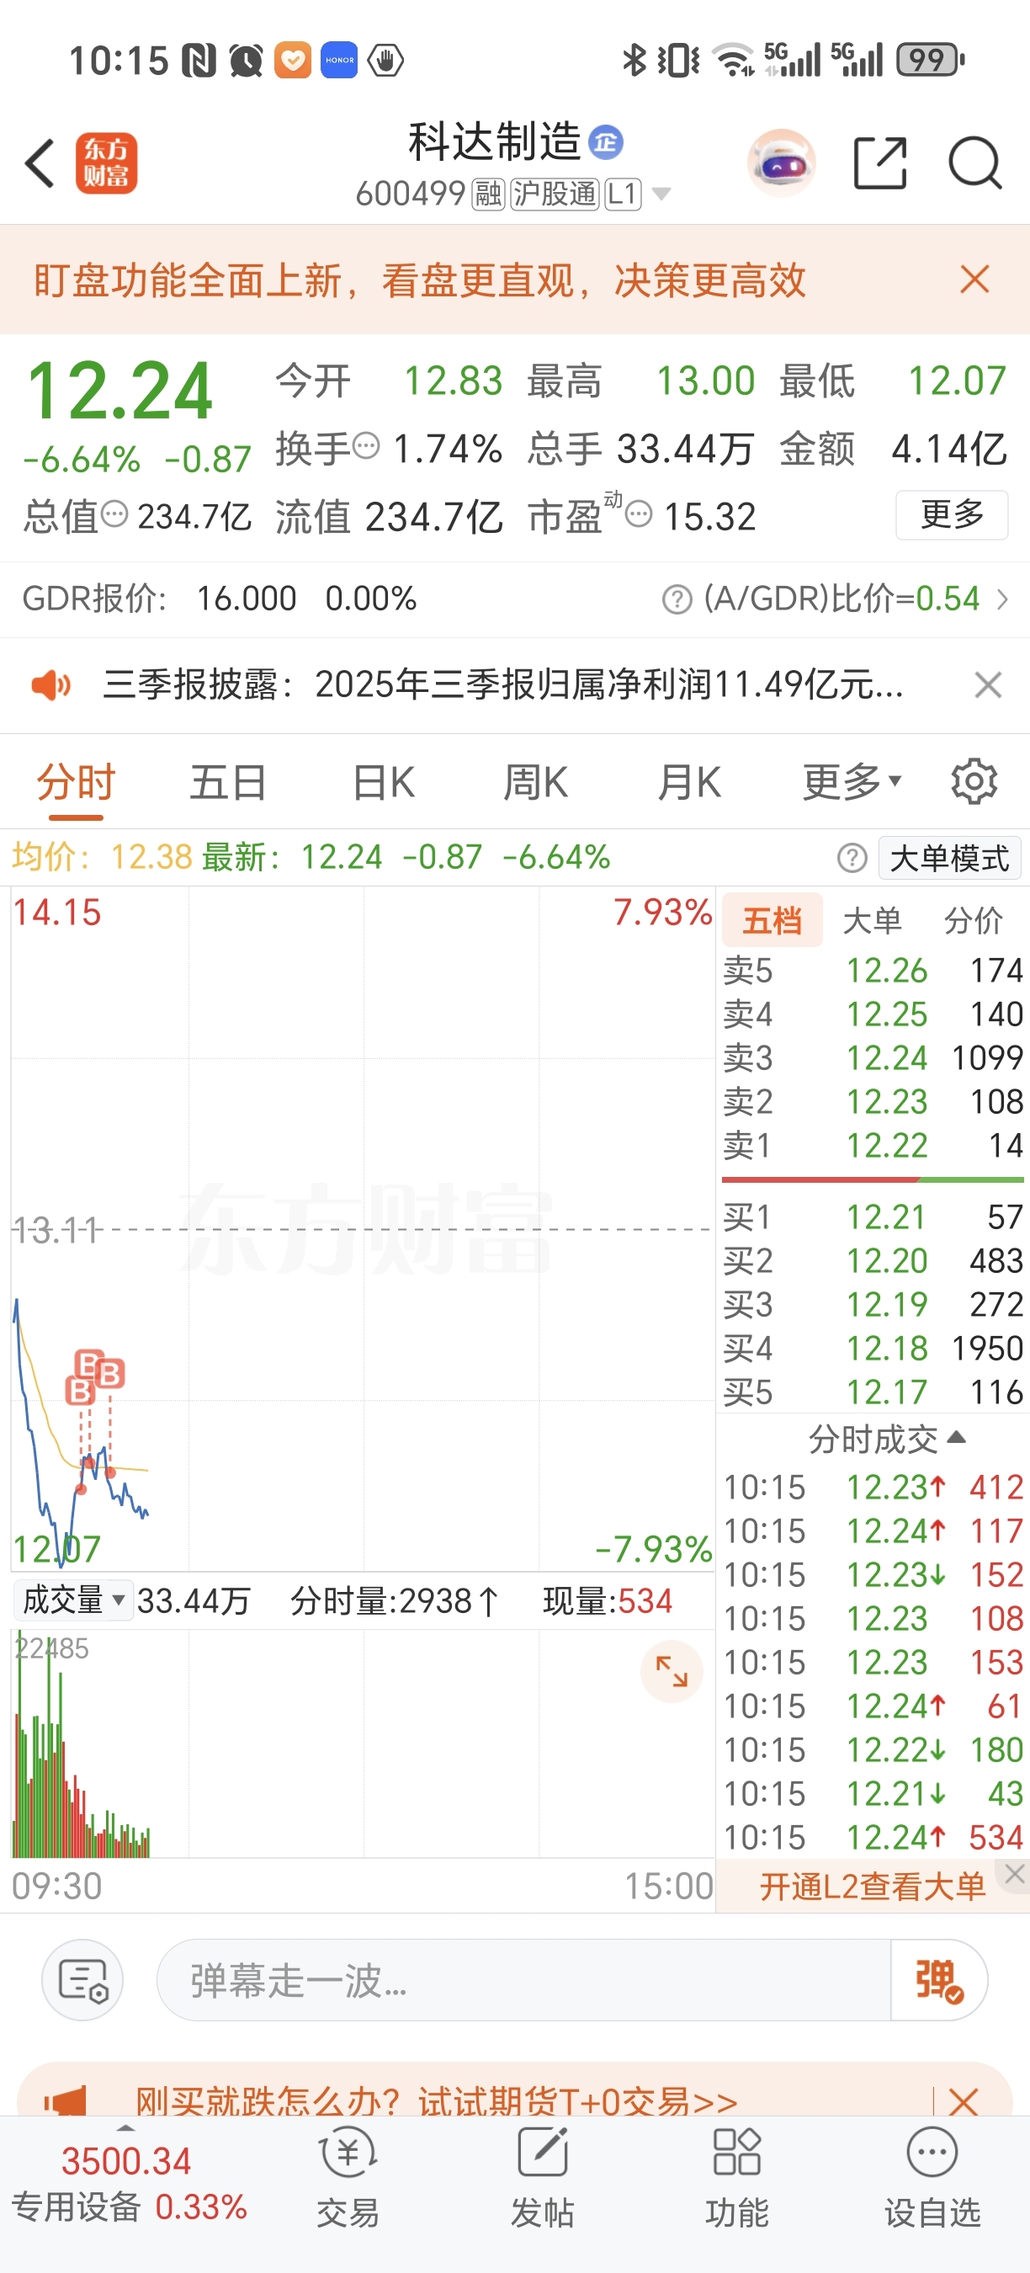Switch to the 月K tab
This screenshot has width=1030, height=2273.
pos(689,782)
